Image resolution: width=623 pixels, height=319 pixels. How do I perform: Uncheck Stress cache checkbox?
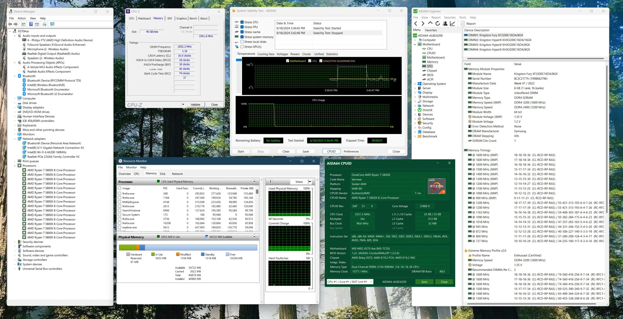click(x=242, y=32)
